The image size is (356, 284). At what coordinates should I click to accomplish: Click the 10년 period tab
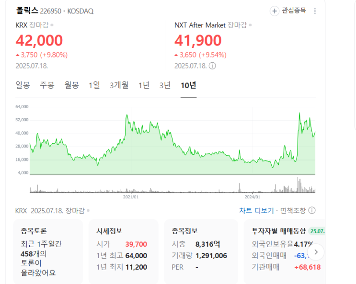coord(188,85)
